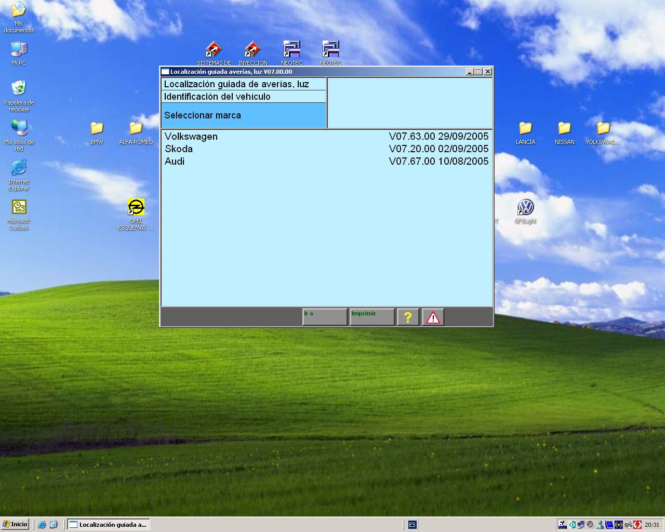Launch Internet Explorer from the desktop
The width and height of the screenshot is (665, 532).
(x=19, y=175)
